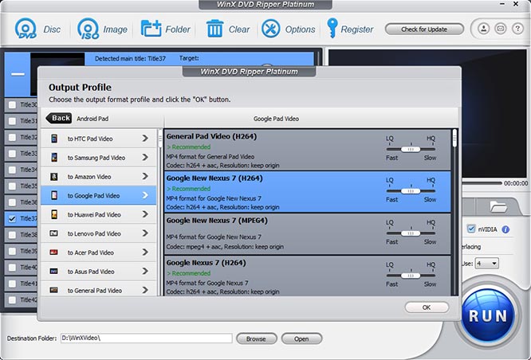Click the Acer Pad device icon
Viewport: 531px width, 360px height.
(x=54, y=252)
